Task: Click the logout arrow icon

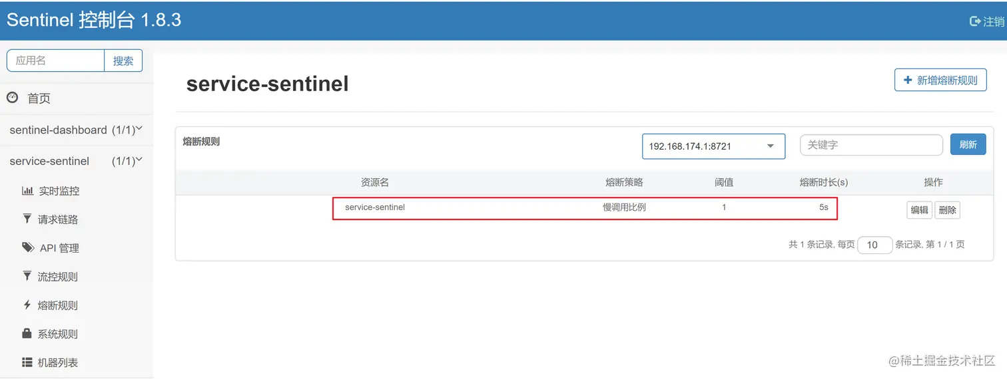Action: 975,21
